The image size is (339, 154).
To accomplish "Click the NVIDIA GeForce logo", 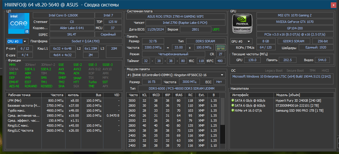I will pos(242,24).
